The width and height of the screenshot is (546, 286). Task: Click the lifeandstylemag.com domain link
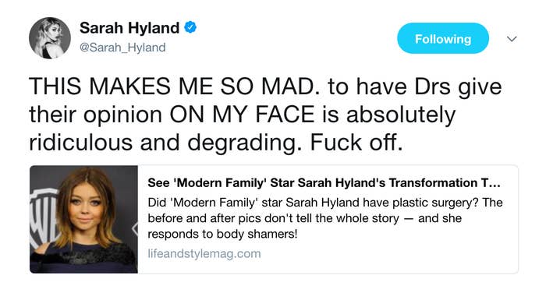pyautogui.click(x=204, y=253)
